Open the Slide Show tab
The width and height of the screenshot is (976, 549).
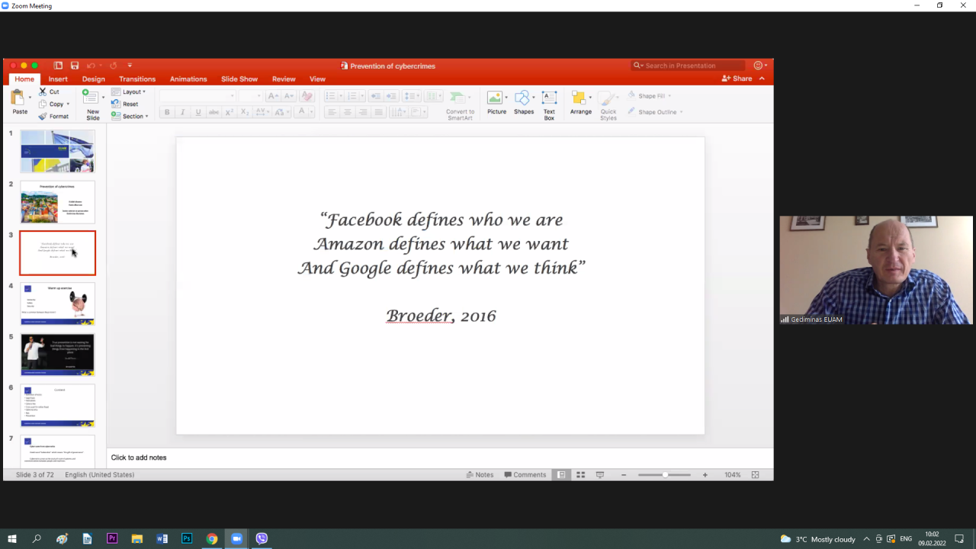(x=239, y=79)
